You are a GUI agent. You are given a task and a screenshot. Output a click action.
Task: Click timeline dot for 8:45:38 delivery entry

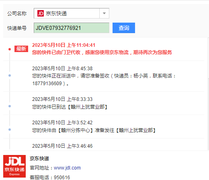coord(10,75)
